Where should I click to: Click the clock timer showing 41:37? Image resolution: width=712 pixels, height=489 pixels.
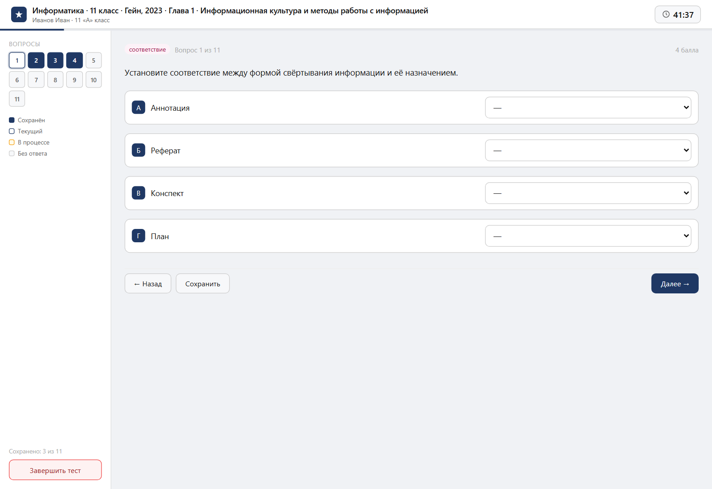677,15
